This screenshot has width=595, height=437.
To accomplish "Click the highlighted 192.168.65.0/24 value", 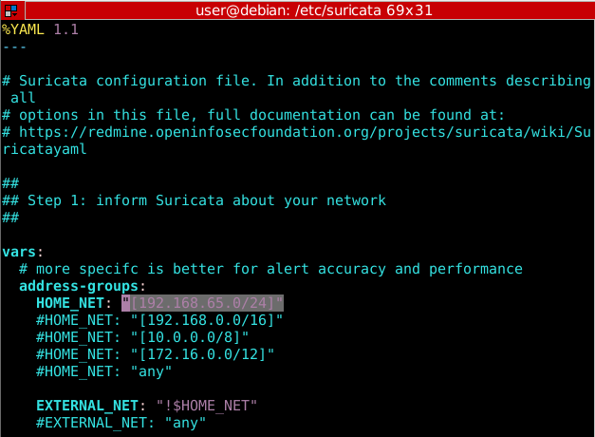I will pyautogui.click(x=202, y=303).
